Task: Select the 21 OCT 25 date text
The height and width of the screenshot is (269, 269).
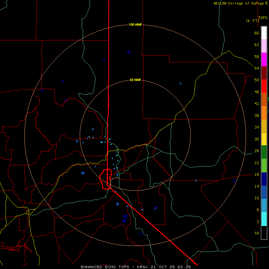Action: pos(163,267)
